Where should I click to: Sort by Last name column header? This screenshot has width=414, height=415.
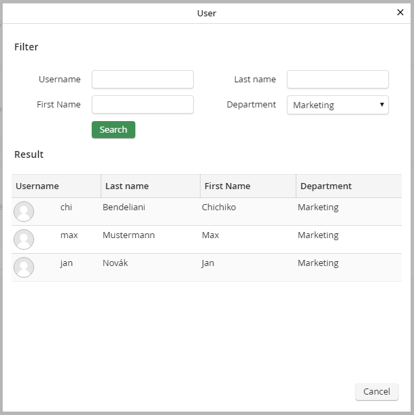click(x=127, y=186)
